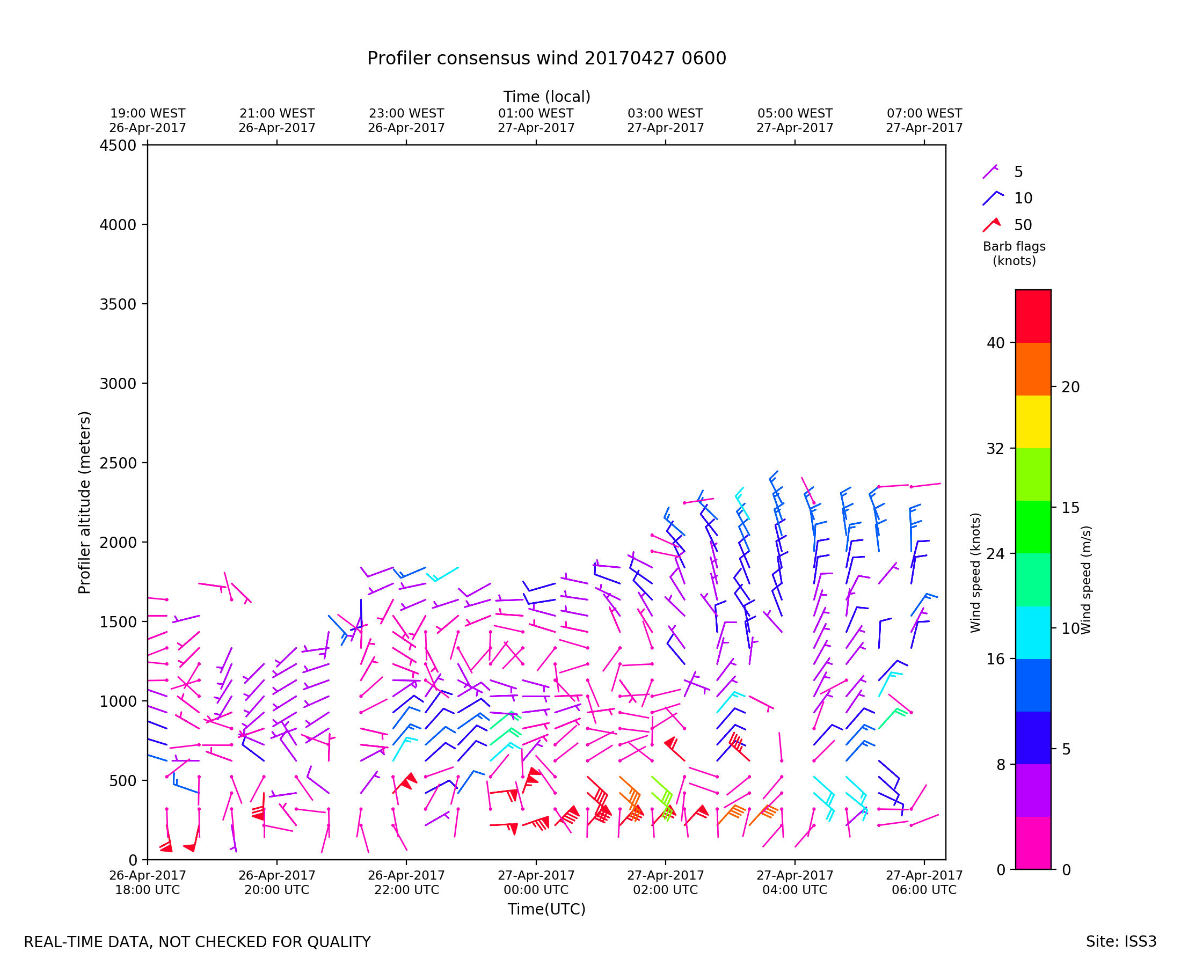Click the 27-Apr-2017 00:00 UTC tick label

coord(536,882)
